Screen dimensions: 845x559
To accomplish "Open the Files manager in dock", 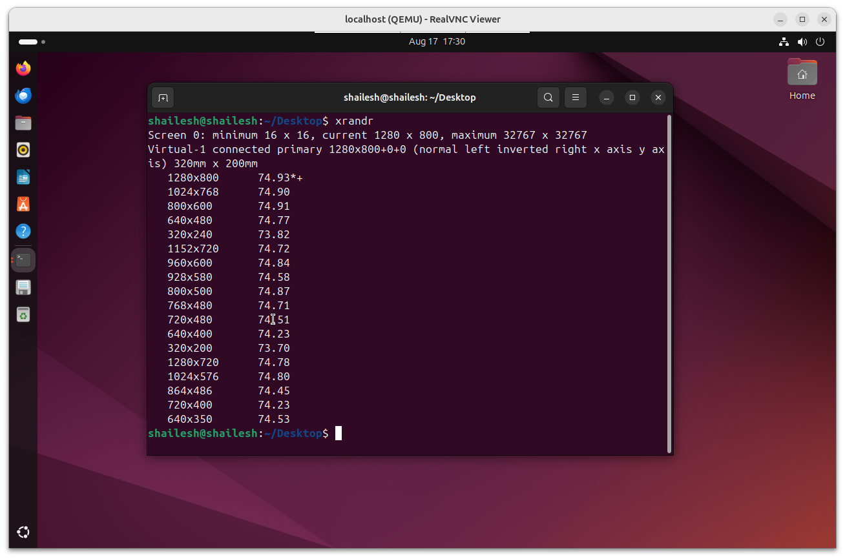I will [23, 123].
